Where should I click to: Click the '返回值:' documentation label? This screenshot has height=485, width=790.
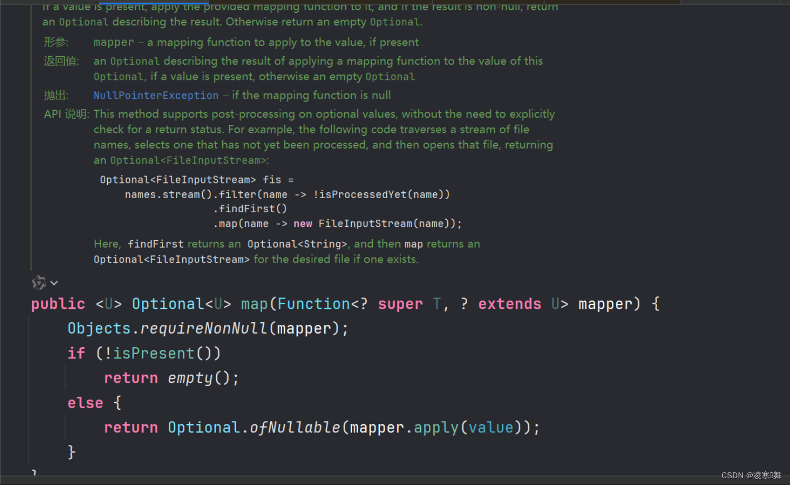click(61, 61)
